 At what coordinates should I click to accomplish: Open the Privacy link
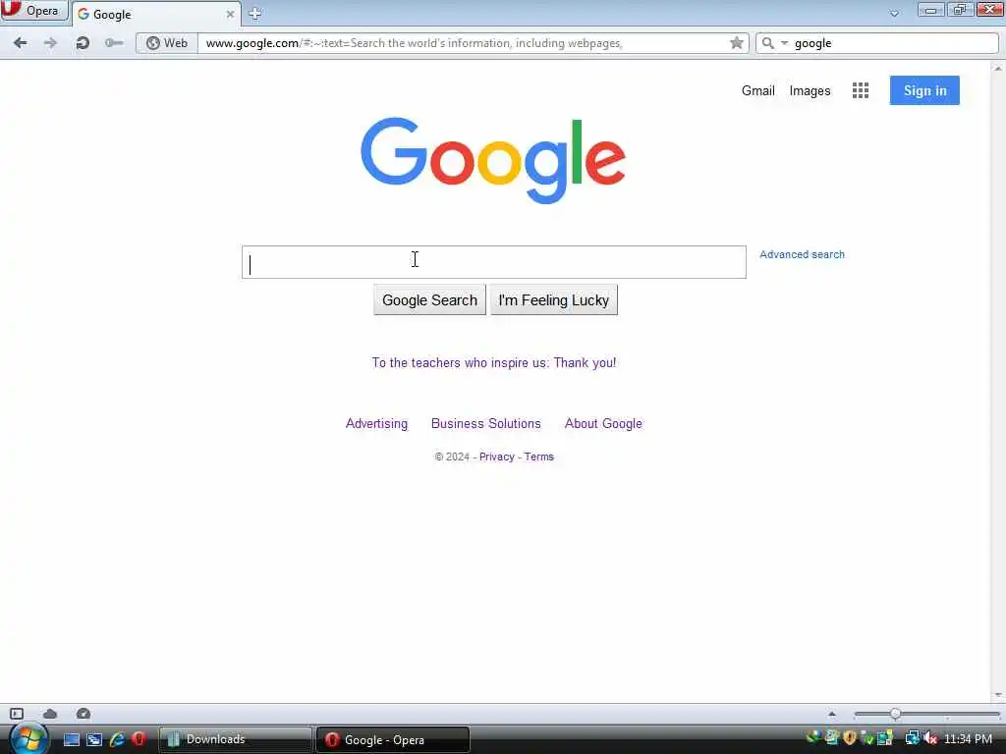[x=496, y=457]
